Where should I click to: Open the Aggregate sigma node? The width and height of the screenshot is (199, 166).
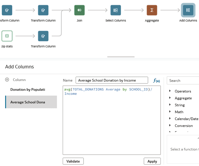click(152, 10)
